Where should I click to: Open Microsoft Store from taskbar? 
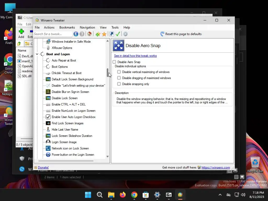tap(146, 195)
